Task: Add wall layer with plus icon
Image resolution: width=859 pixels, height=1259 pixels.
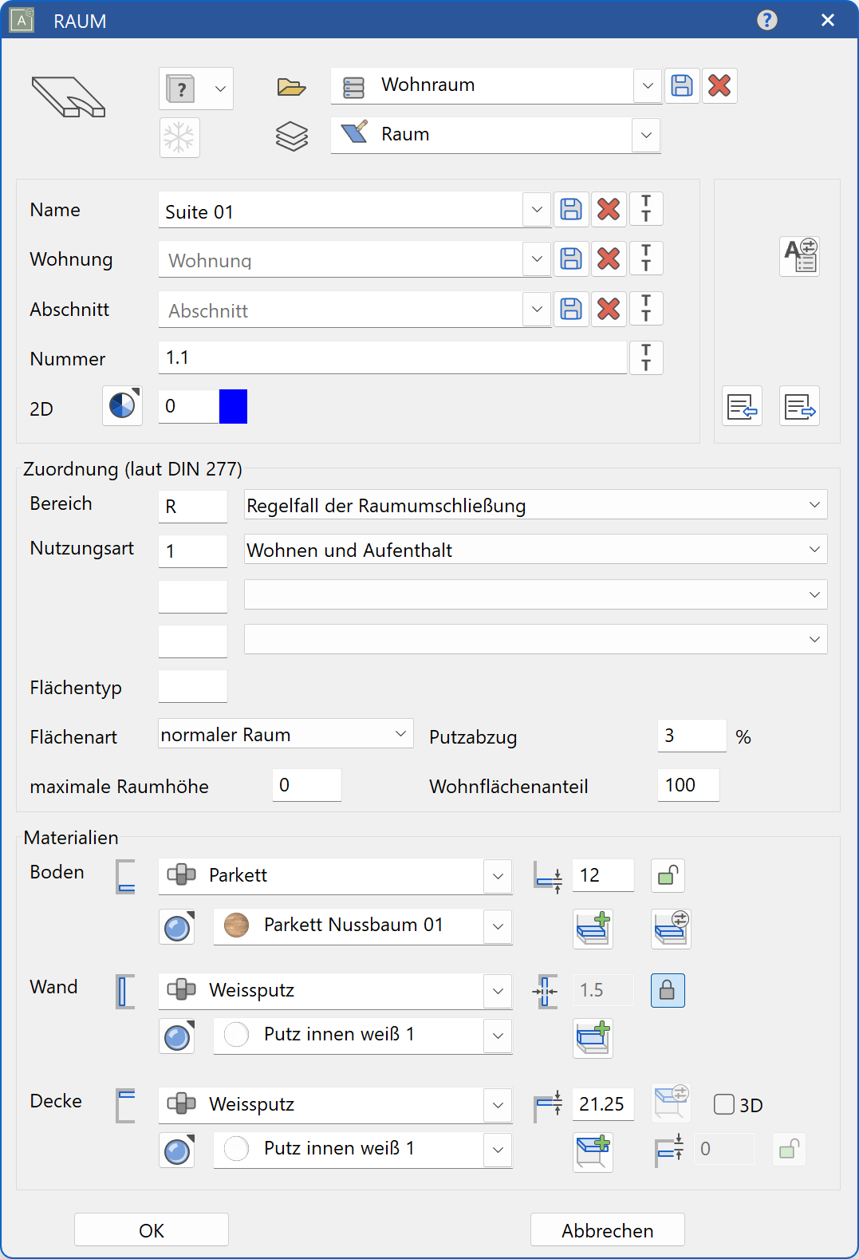Action: pos(593,1038)
